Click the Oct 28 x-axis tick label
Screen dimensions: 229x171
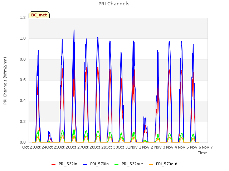[x=88, y=147]
